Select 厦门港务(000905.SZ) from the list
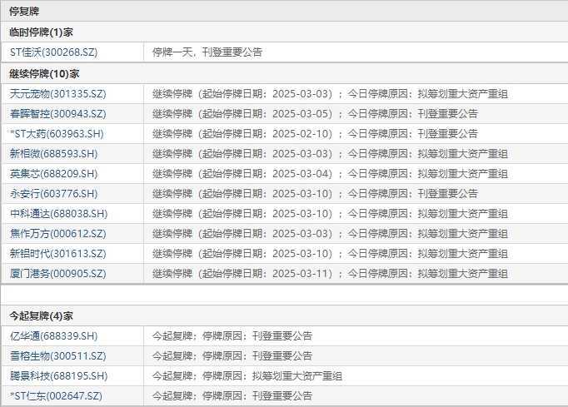 58,273
